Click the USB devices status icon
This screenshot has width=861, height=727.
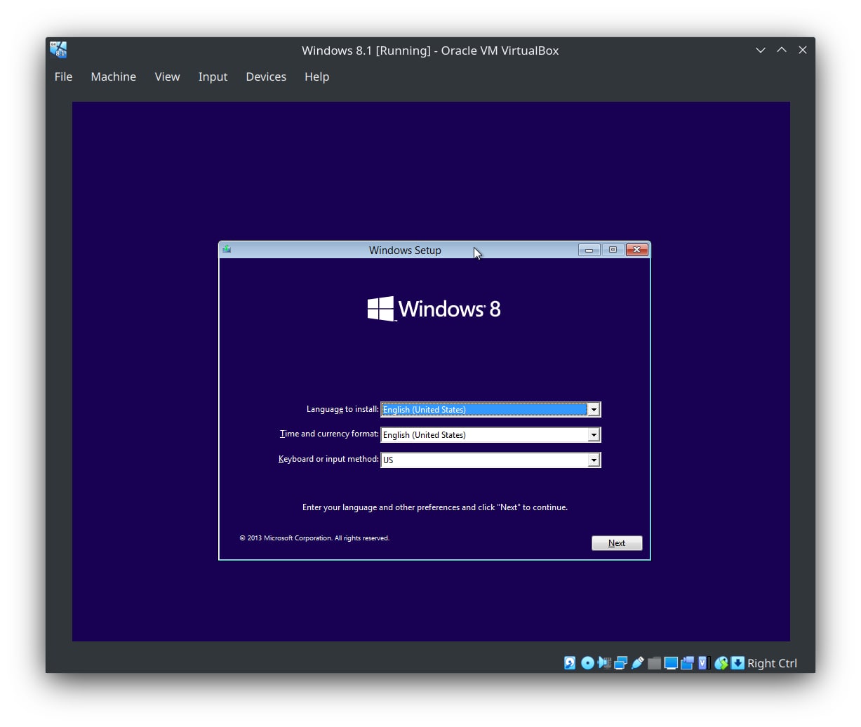[637, 663]
